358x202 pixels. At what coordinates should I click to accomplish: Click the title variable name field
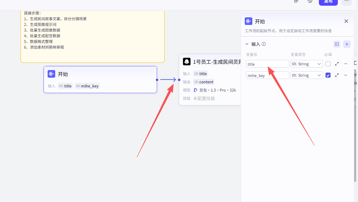point(267,64)
